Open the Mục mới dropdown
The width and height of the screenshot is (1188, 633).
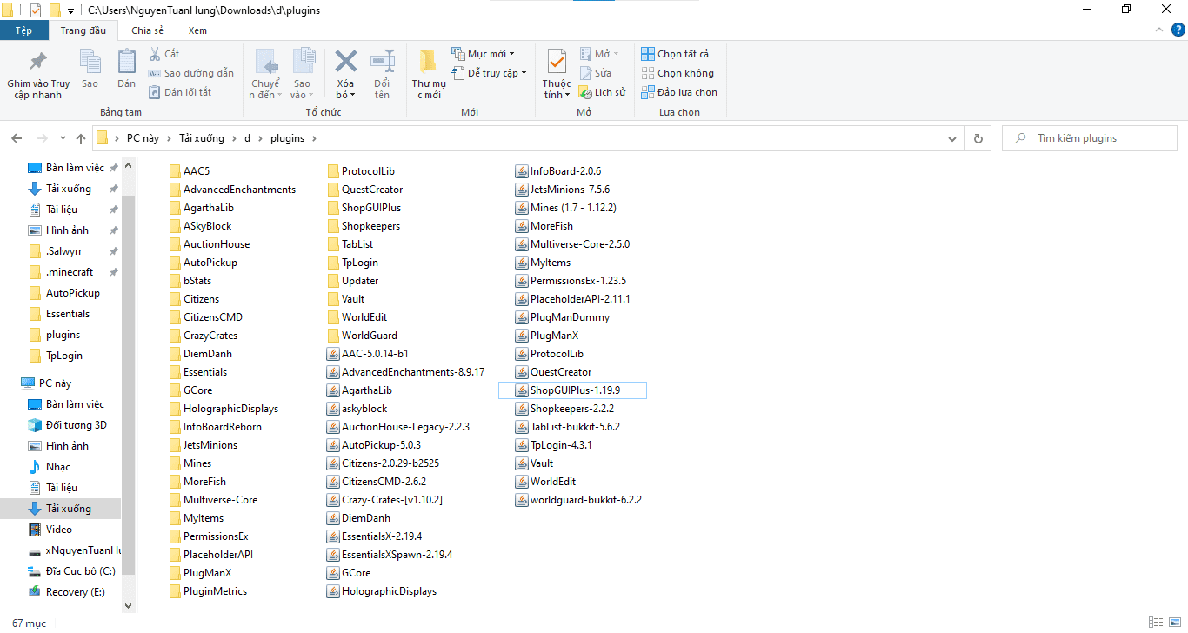tap(484, 54)
